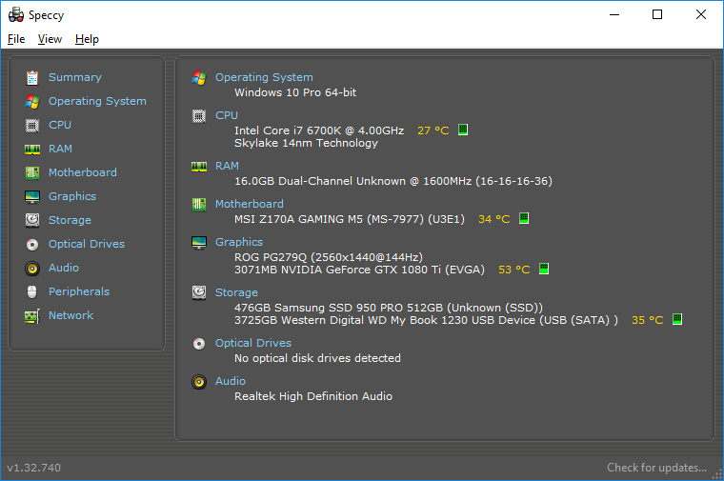Click the RAM stick icon in sidebar

pos(32,150)
